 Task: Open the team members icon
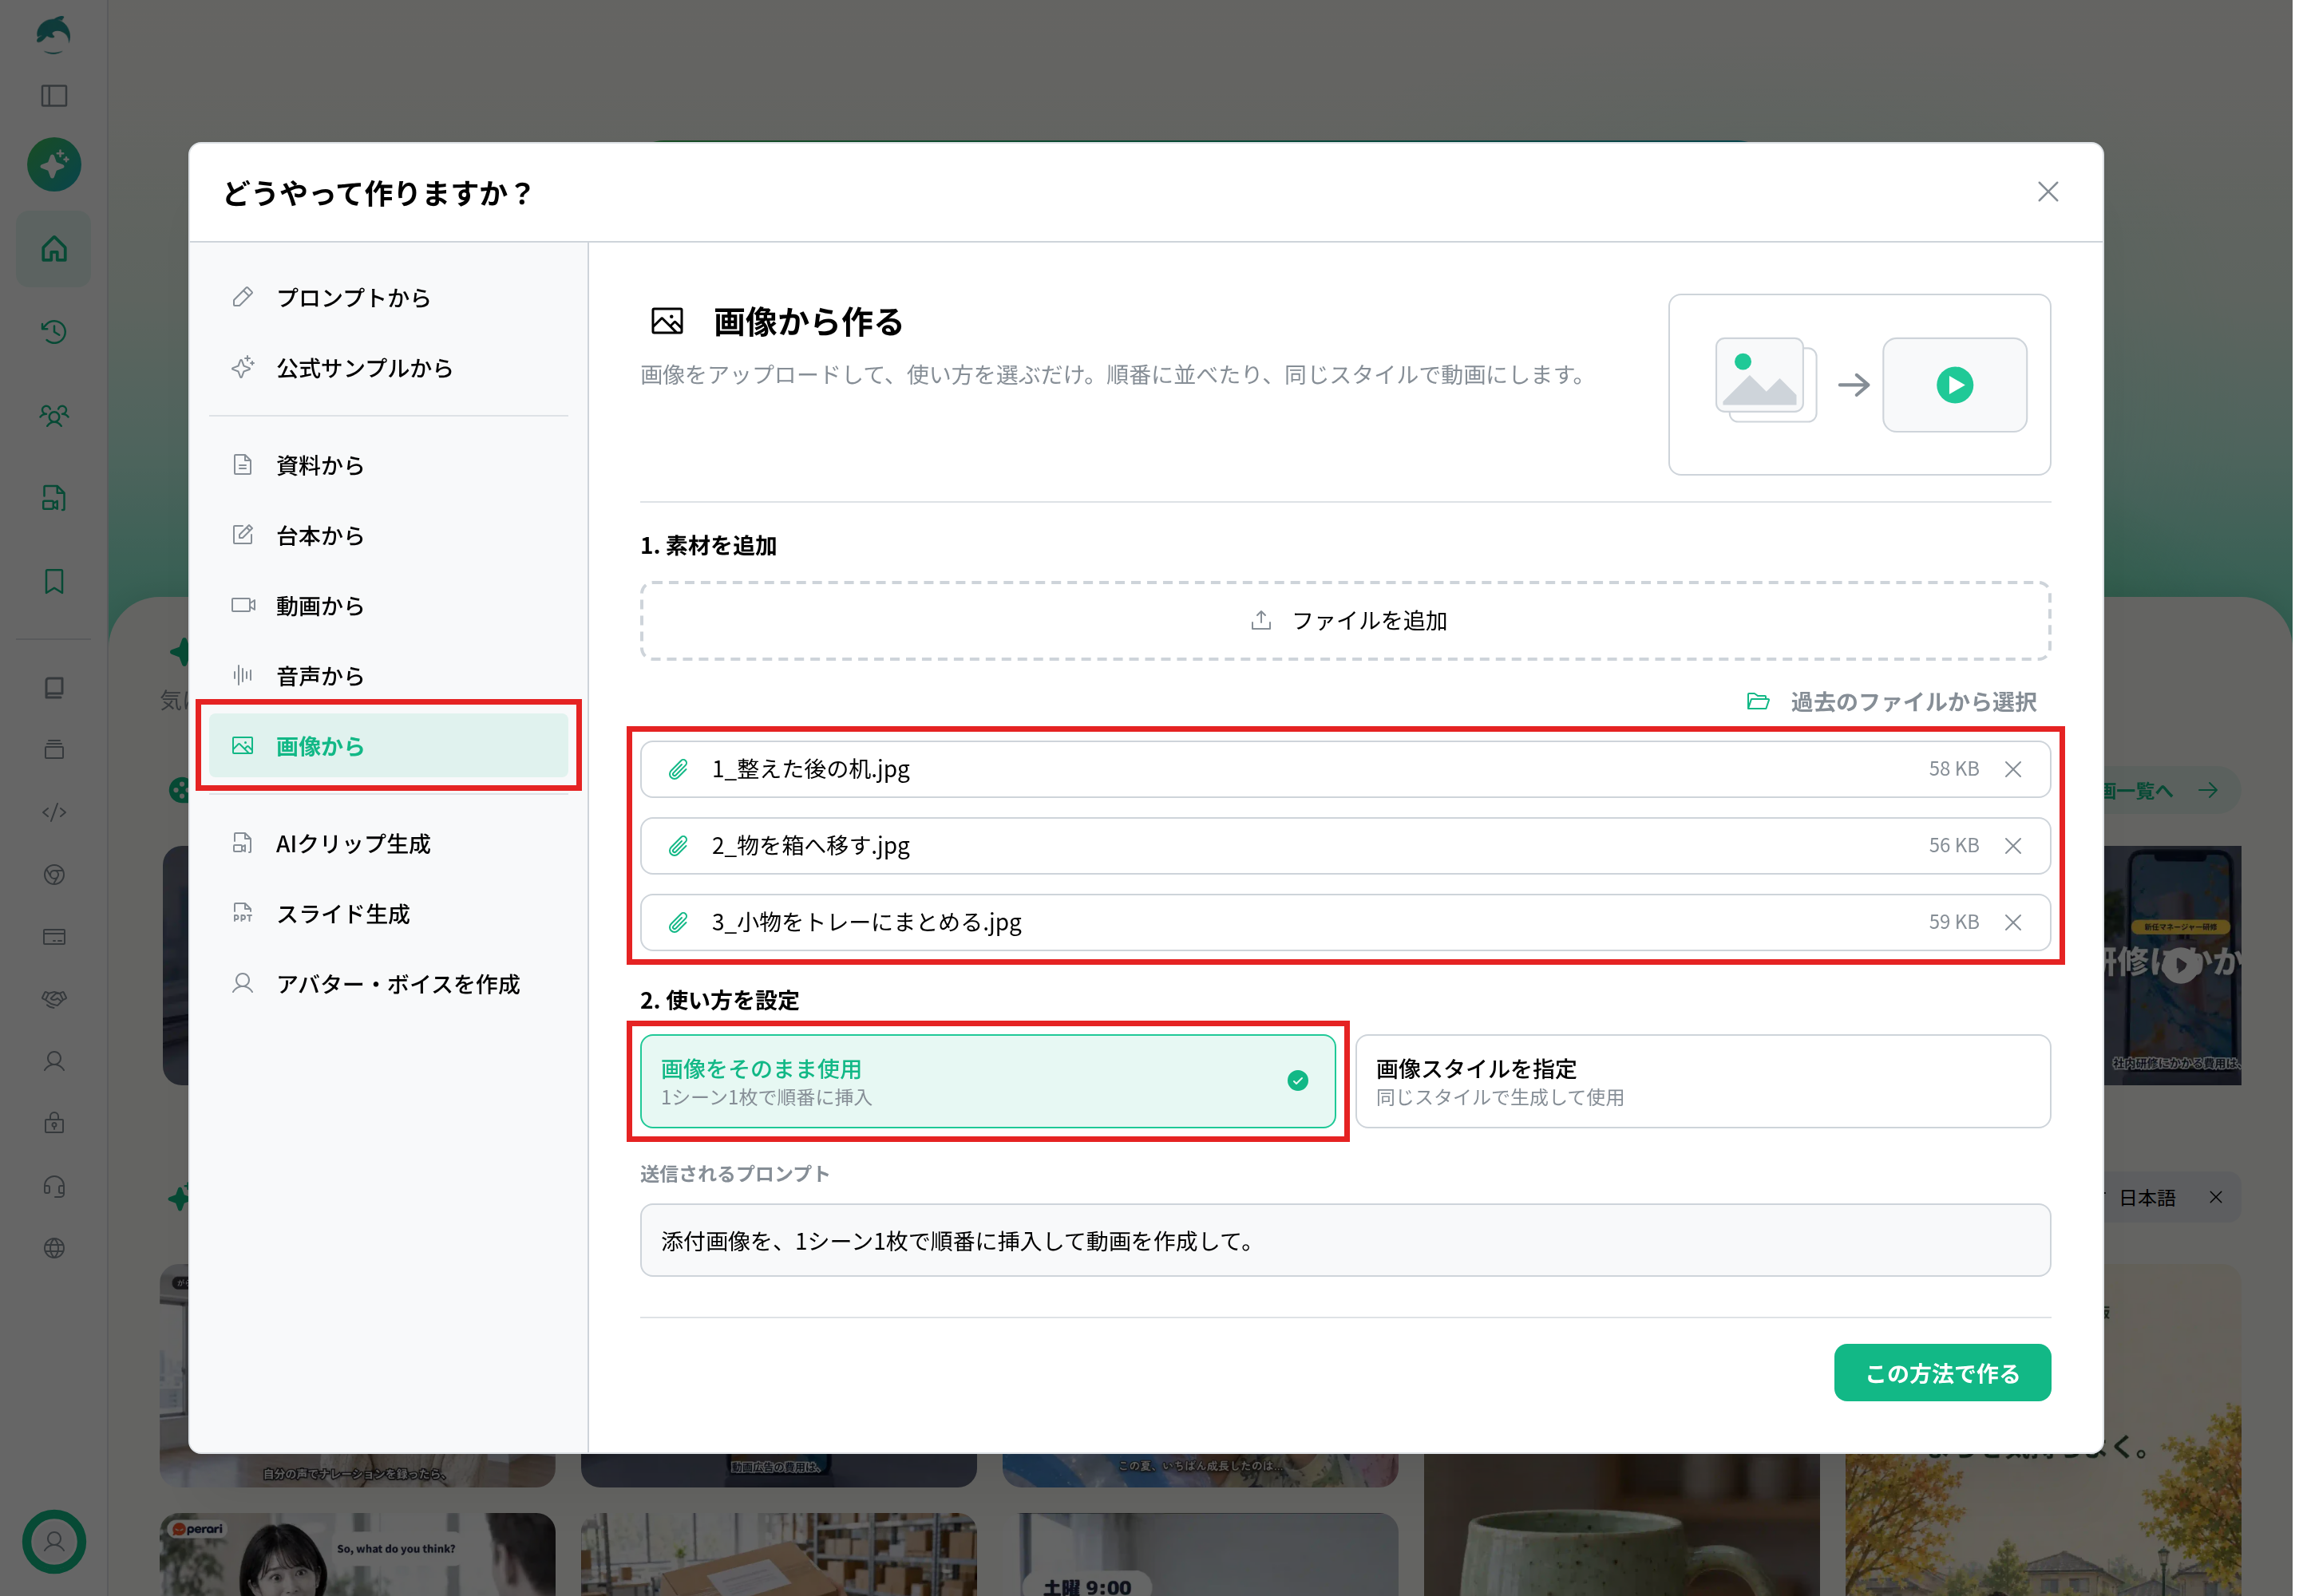[x=54, y=415]
